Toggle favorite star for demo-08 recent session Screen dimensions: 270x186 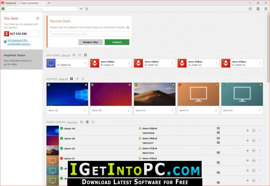(140, 138)
